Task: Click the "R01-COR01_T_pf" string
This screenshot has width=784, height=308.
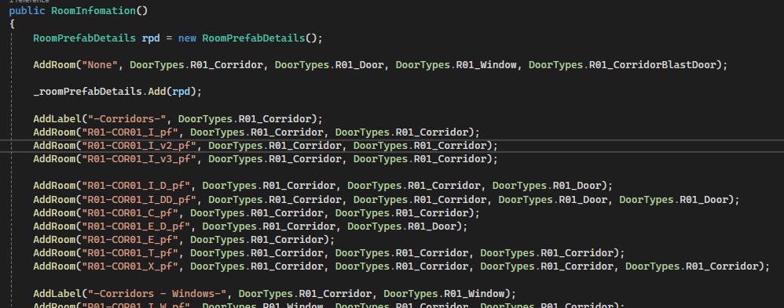Action: click(x=130, y=253)
